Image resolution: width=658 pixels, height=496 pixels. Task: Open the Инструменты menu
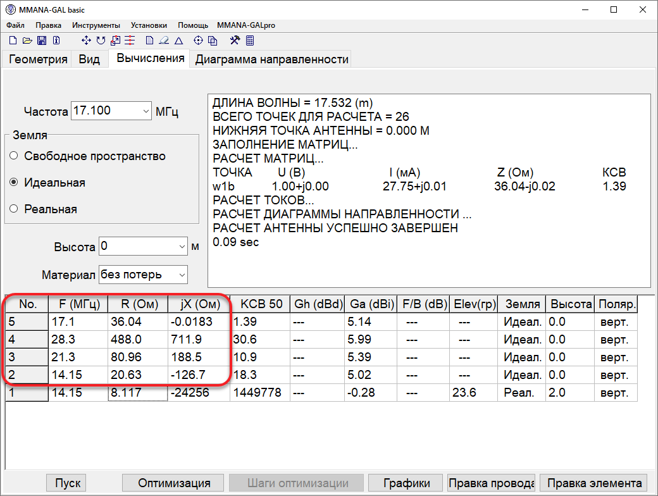96,25
